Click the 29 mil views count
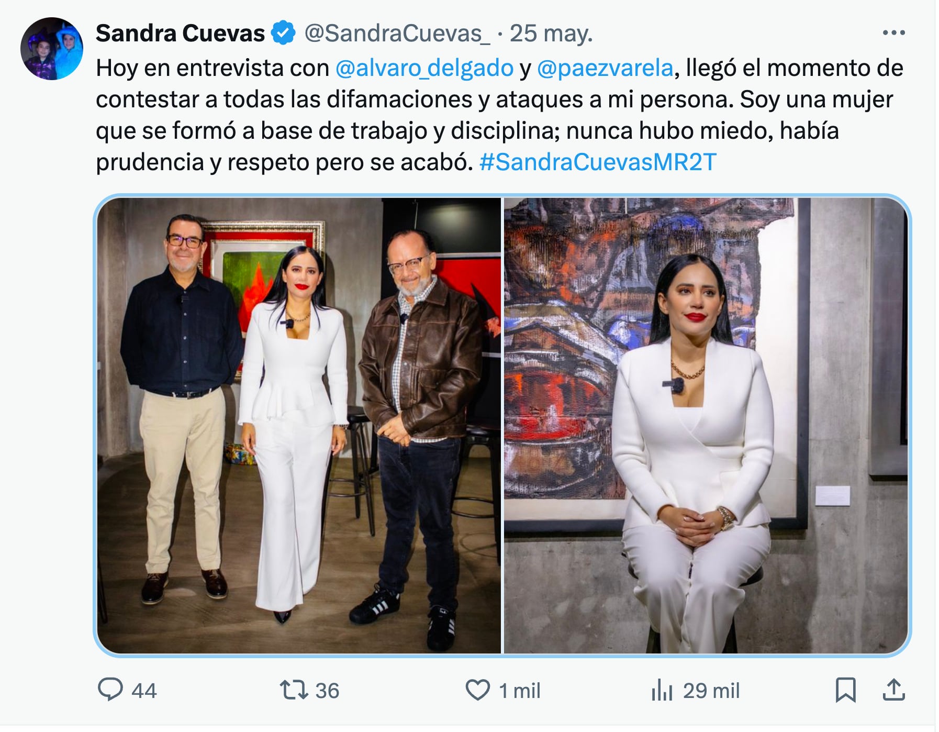Screen dimensions: 939x732 [711, 691]
